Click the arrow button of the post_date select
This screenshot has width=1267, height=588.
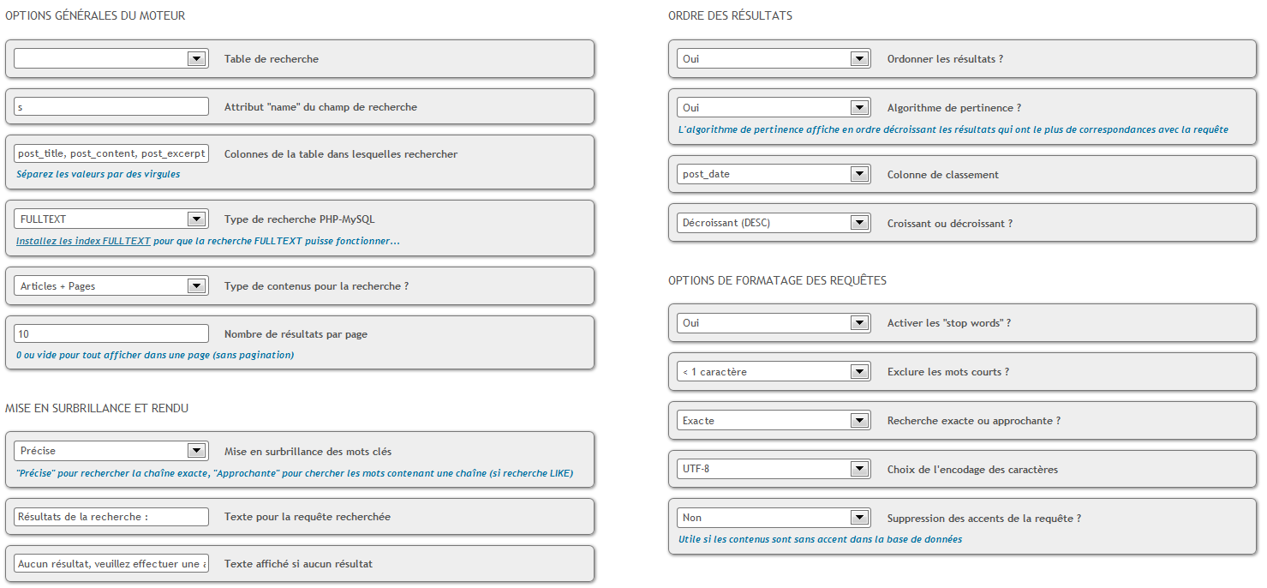coord(860,174)
